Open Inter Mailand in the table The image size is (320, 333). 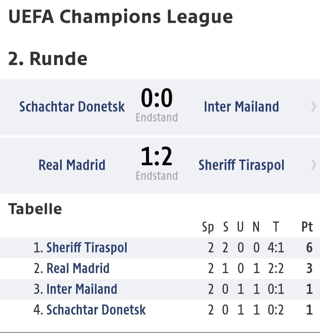pos(82,289)
